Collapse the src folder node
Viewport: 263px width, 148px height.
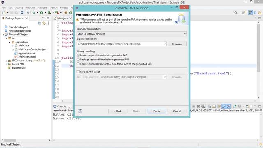7,38
